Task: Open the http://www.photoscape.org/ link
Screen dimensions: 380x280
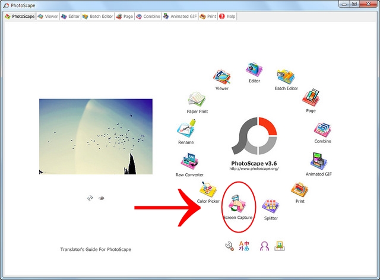Action: click(254, 169)
